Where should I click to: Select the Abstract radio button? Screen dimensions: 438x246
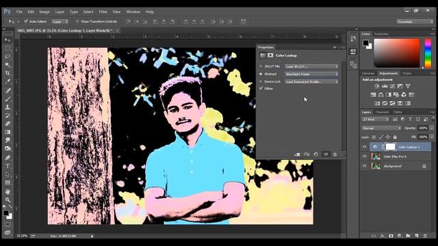click(x=261, y=74)
